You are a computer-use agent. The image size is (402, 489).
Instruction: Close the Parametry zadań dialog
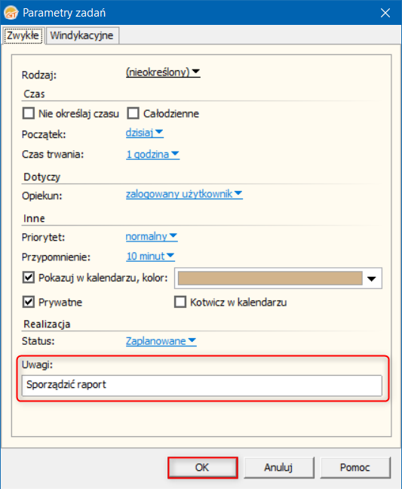pyautogui.click(x=385, y=13)
